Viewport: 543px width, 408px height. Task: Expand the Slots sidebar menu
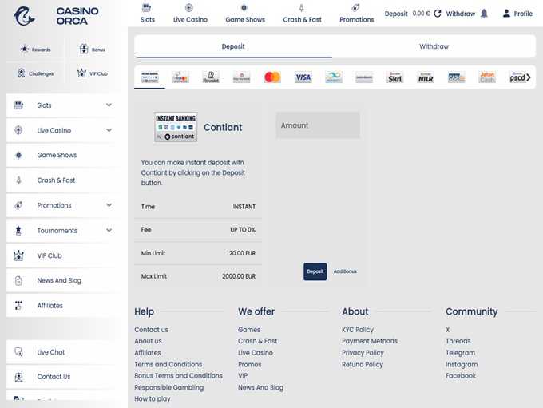pyautogui.click(x=109, y=105)
